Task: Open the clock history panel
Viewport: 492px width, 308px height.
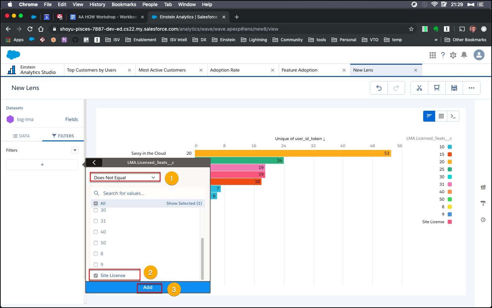Action: (483, 220)
